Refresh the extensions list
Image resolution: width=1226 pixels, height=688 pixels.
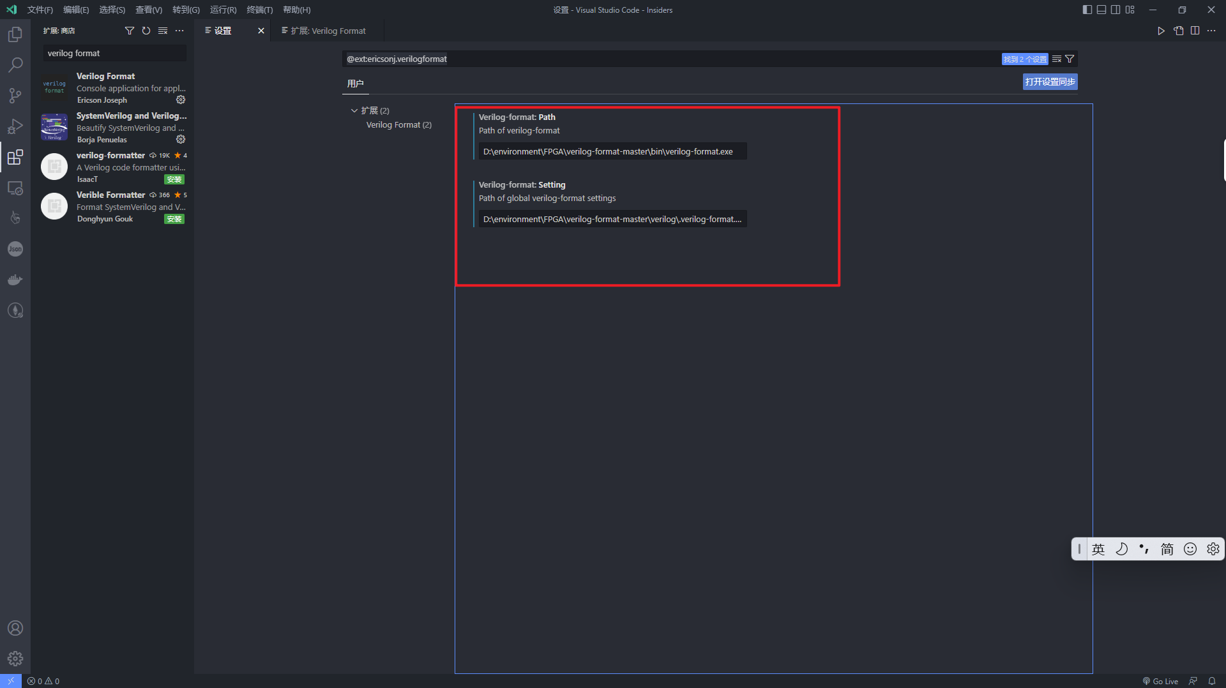(146, 30)
